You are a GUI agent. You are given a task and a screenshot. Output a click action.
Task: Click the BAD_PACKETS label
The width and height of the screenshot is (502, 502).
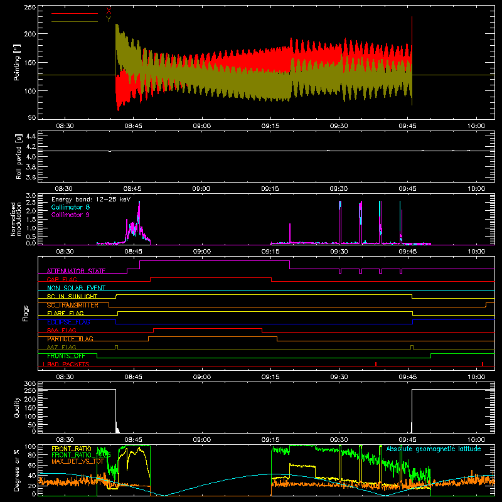(x=67, y=365)
